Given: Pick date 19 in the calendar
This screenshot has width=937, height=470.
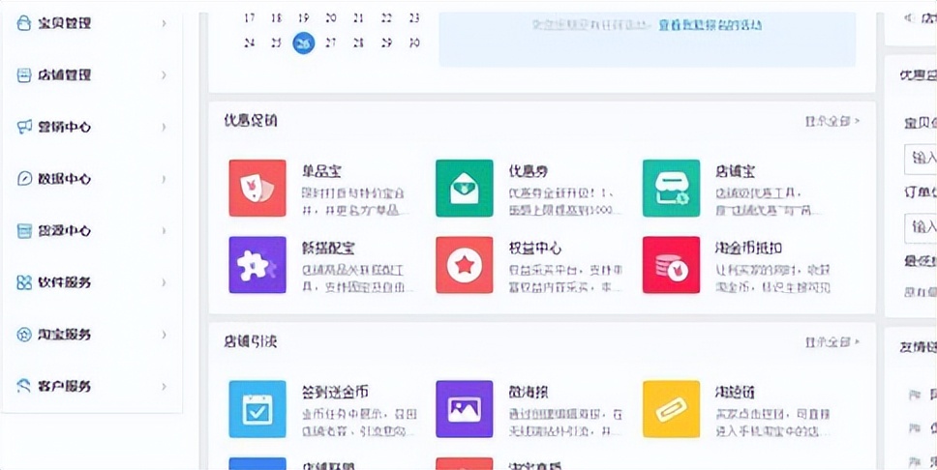Looking at the screenshot, I should pos(304,18).
